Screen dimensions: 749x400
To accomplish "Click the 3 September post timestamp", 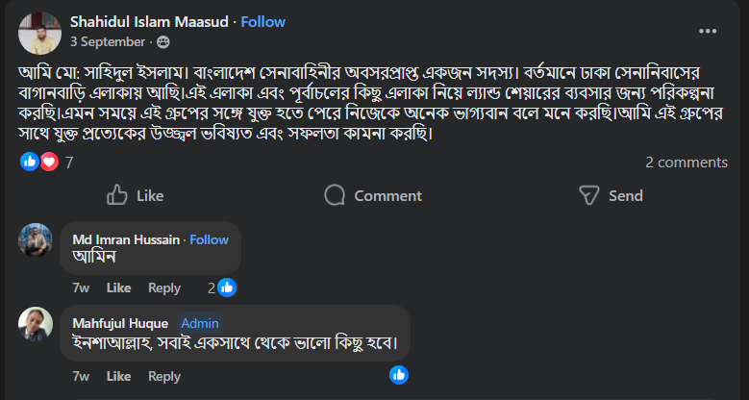I will click(x=108, y=41).
